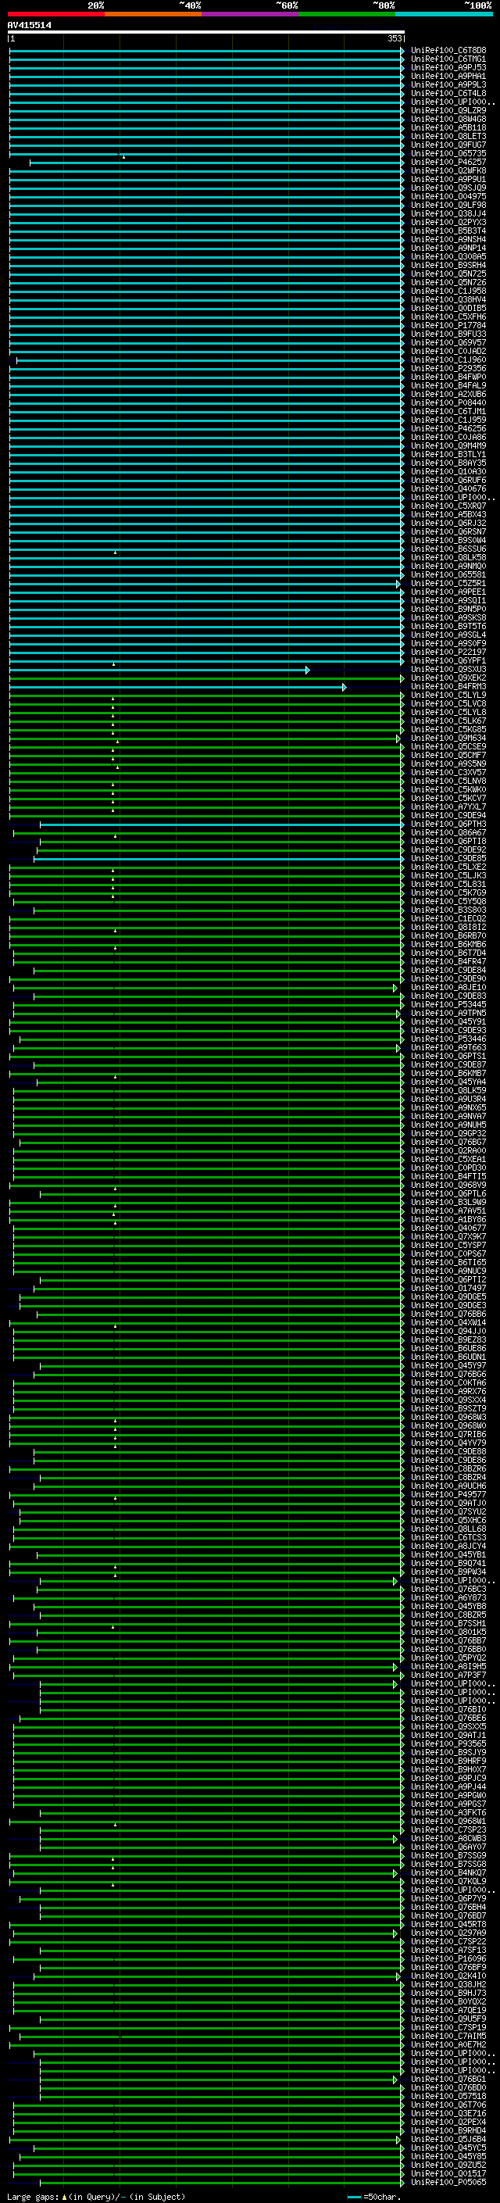Click the UniRef100_Q01517 entry
The image size is (500, 2203).
tap(448, 2173)
